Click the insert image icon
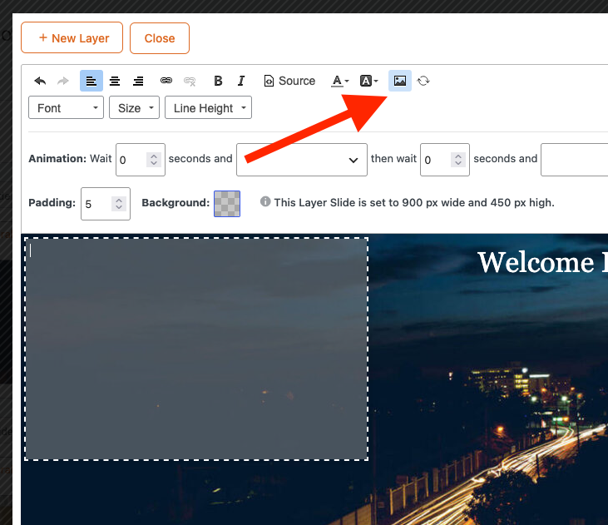The image size is (608, 525). [x=400, y=81]
